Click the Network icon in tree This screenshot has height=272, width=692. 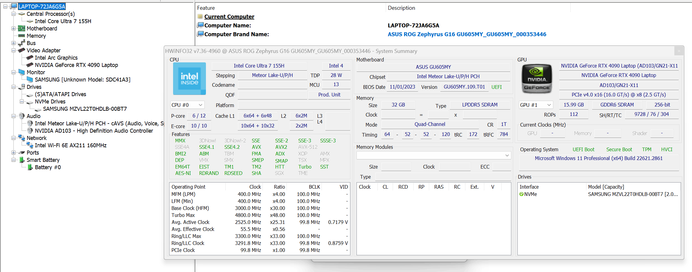pos(22,138)
